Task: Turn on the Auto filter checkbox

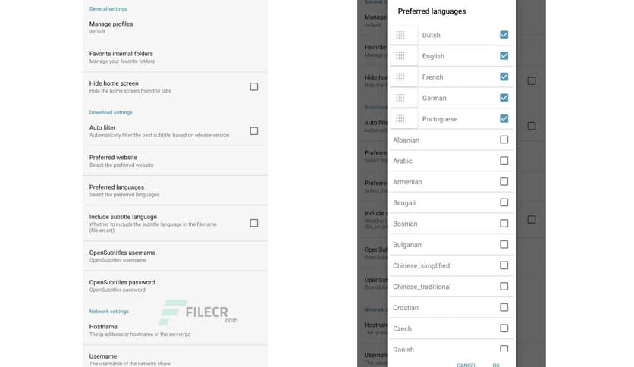Action: coord(254,131)
